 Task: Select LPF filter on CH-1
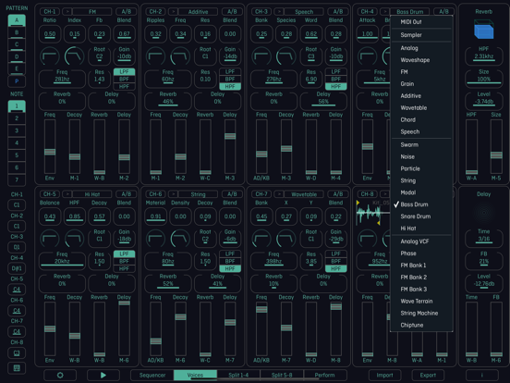(124, 71)
